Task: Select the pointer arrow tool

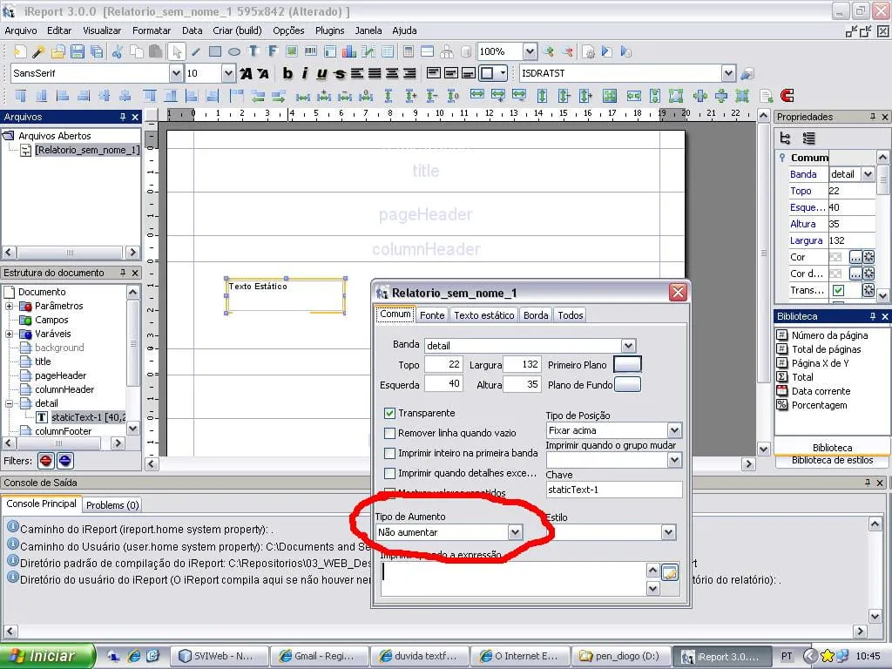Action: (x=176, y=52)
